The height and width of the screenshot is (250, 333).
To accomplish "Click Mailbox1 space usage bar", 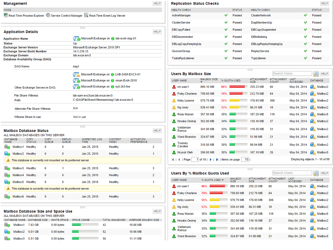I will (x=85, y=225).
